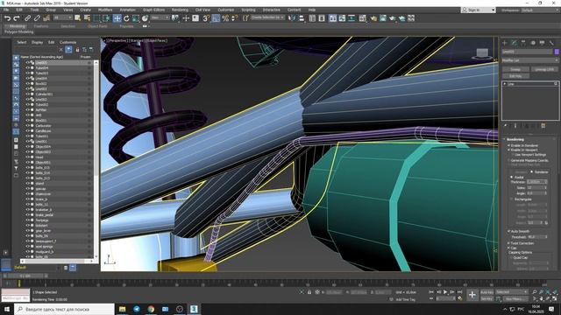Activate the Select and Rotate tool
Viewport: 561px width, 315px height.
tap(126, 18)
